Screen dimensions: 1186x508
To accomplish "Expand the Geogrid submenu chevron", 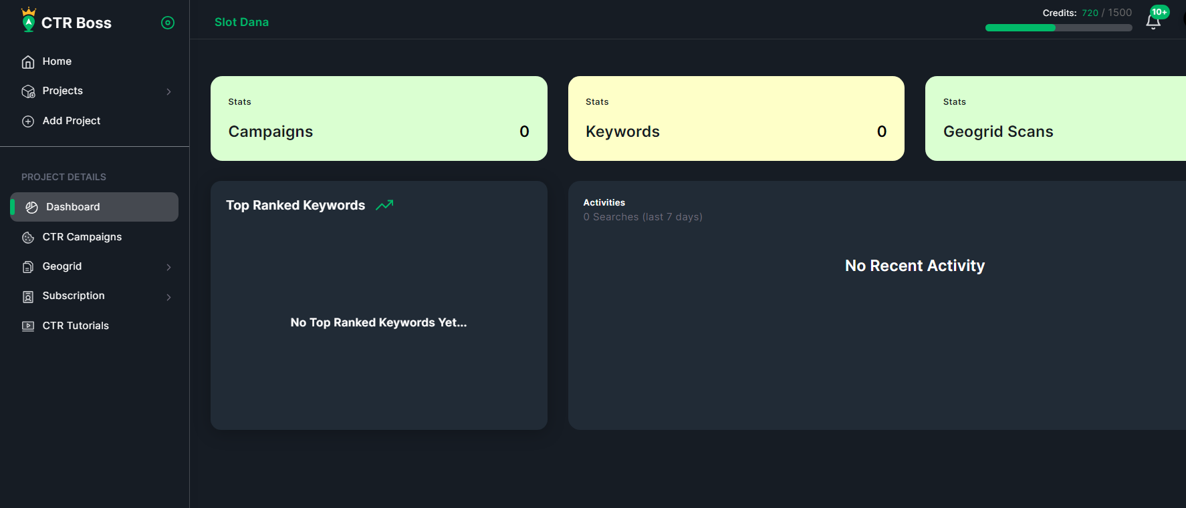I will (168, 267).
